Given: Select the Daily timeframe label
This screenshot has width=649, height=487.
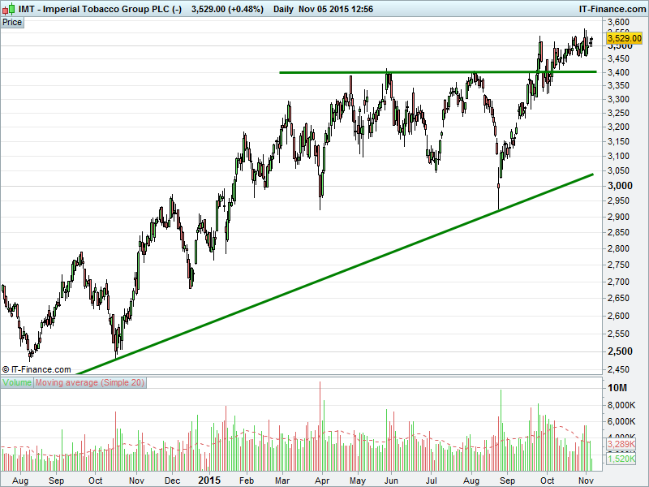Looking at the screenshot, I should click(x=284, y=8).
